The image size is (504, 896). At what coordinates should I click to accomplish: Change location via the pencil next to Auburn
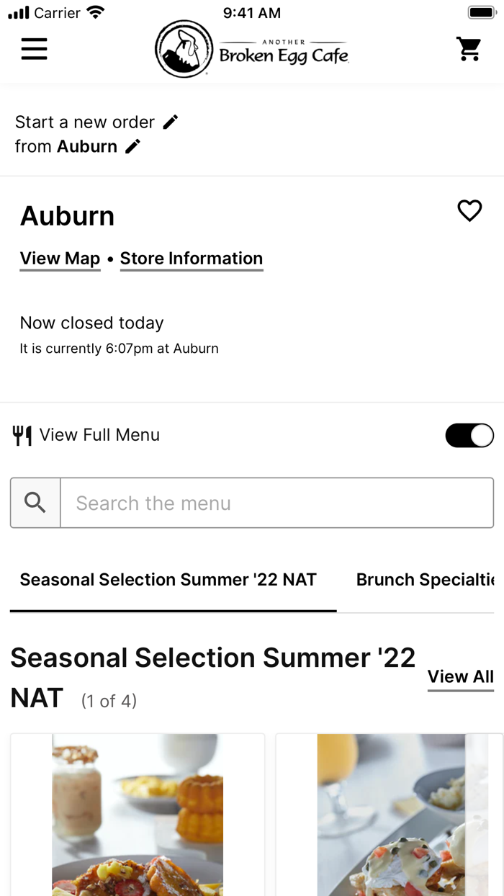point(132,146)
